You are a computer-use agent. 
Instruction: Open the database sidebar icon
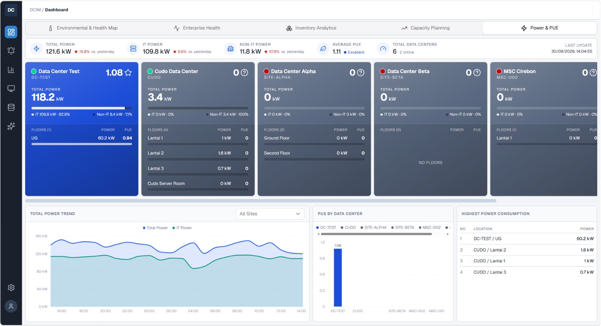click(x=11, y=107)
